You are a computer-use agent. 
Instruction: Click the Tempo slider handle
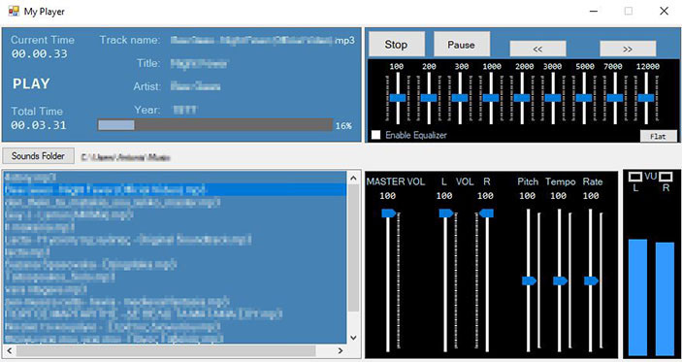click(560, 281)
